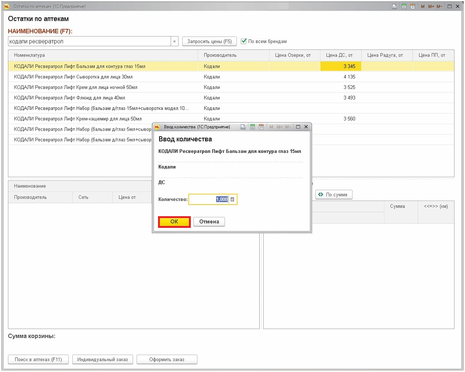Image resolution: width=465 pixels, height=372 pixels.
Task: Confirm quantity with the ОК button
Action: [x=174, y=222]
